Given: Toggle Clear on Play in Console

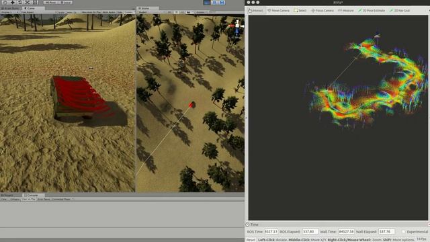Looking at the screenshot, I should [x=28, y=199].
